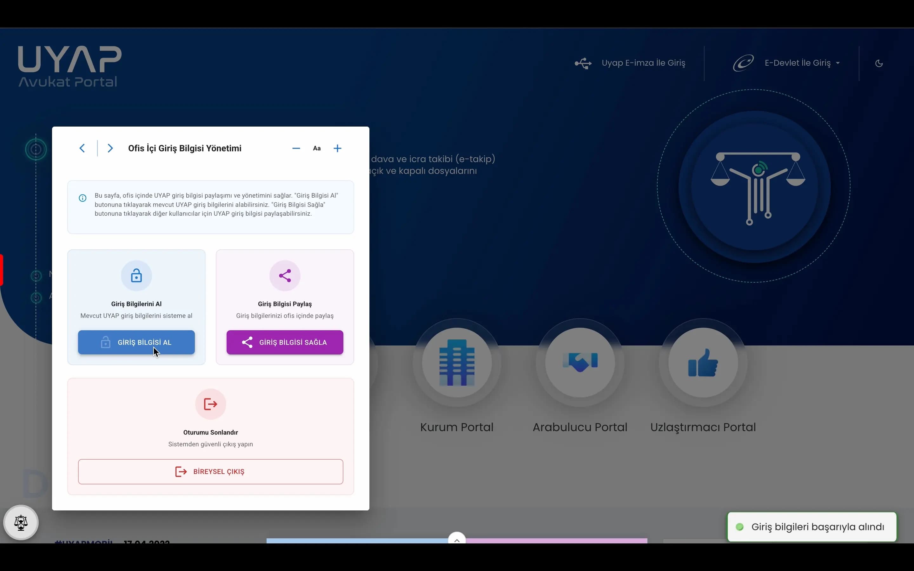
Task: Increase font size with plus icon
Action: pyautogui.click(x=337, y=148)
